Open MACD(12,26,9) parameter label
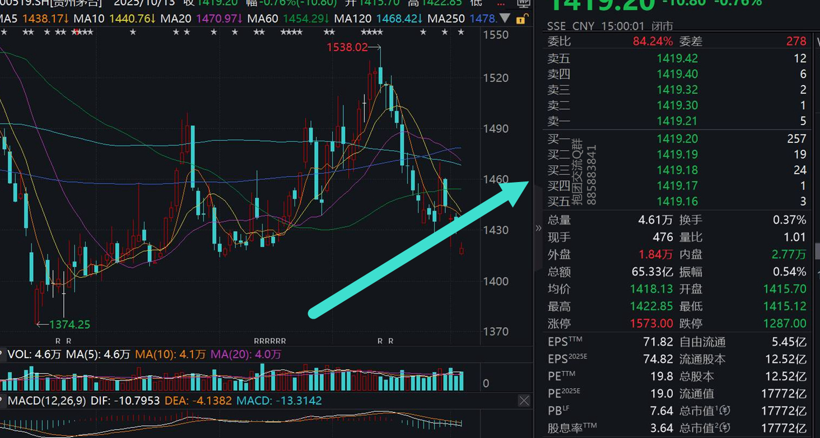The image size is (820, 438). [x=47, y=401]
